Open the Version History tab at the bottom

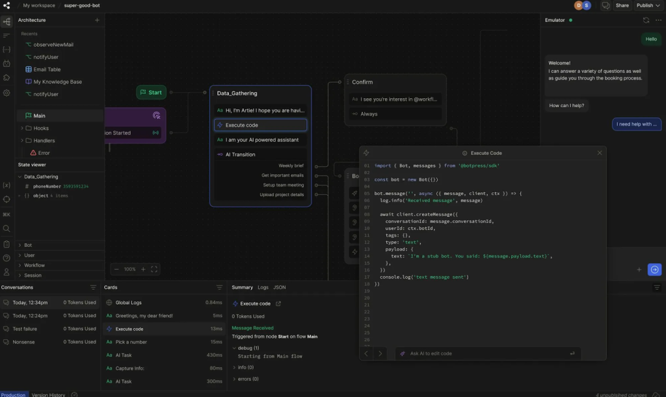click(x=48, y=394)
